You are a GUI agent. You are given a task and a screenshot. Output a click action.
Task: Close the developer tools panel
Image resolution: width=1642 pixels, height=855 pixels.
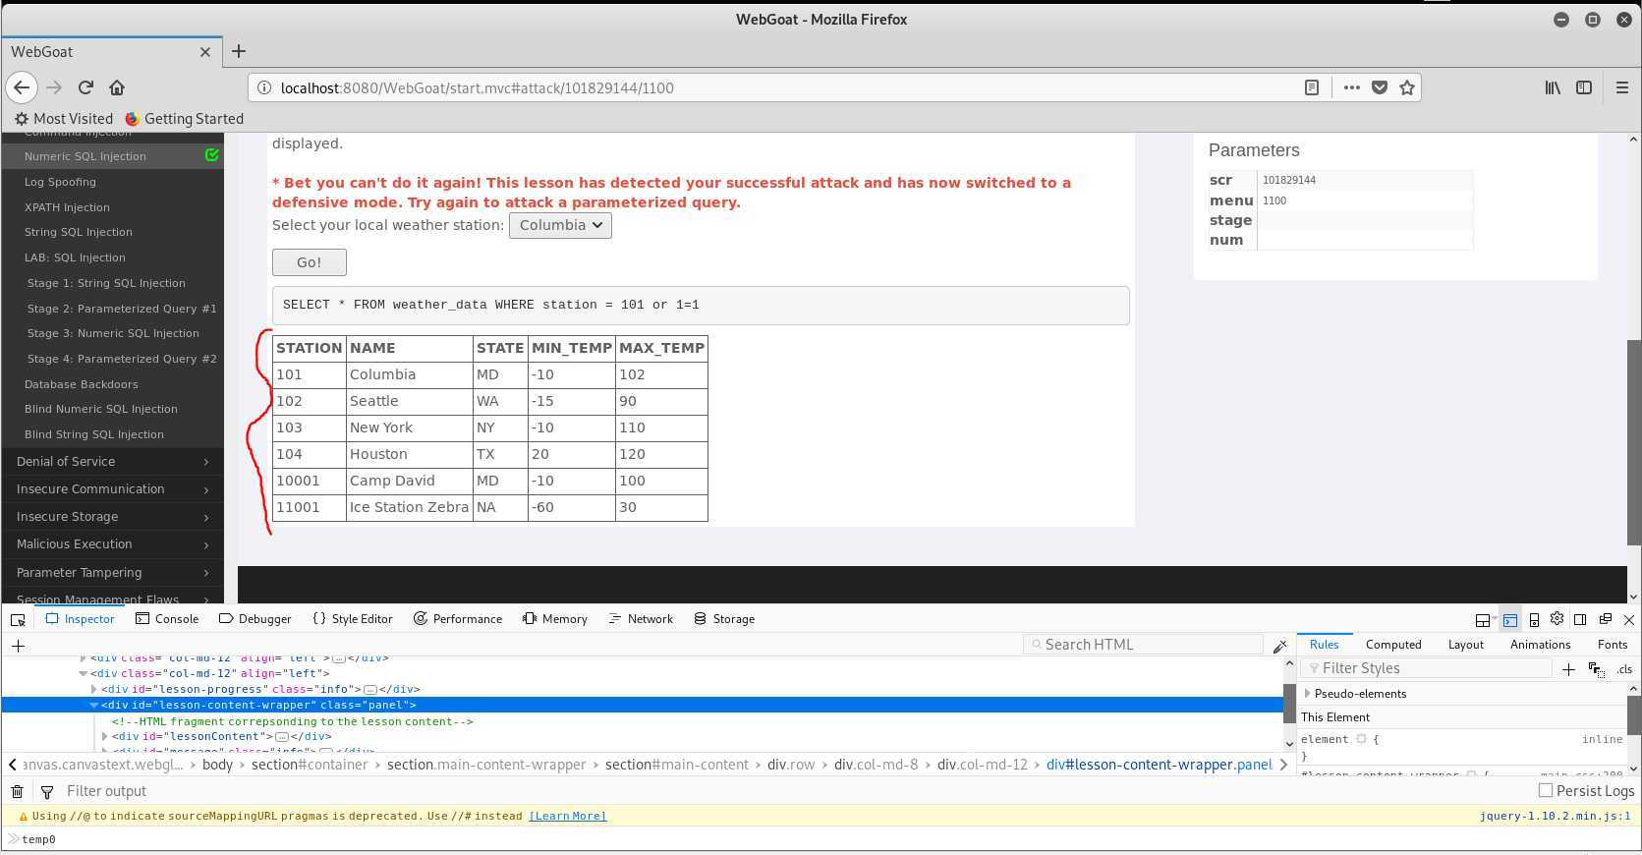(x=1629, y=619)
